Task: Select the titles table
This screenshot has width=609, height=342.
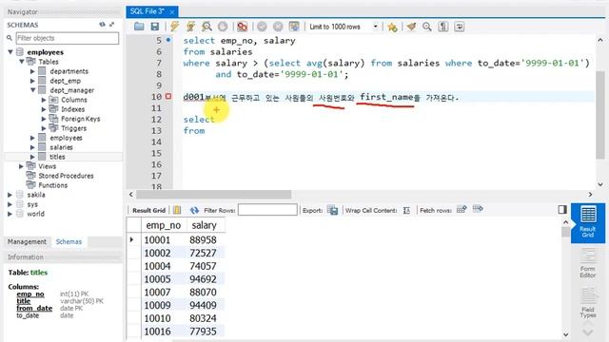Action: tap(57, 157)
